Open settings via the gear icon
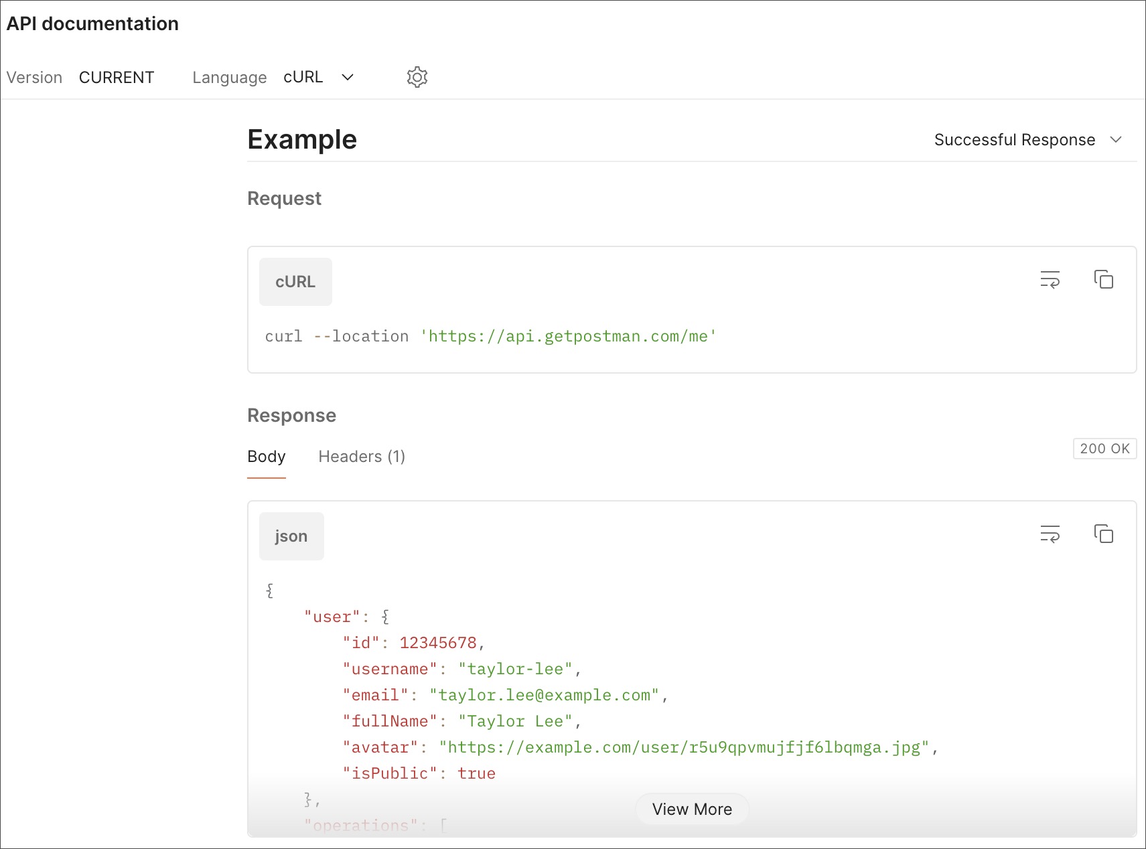Screen dimensions: 1146x849 [x=417, y=77]
